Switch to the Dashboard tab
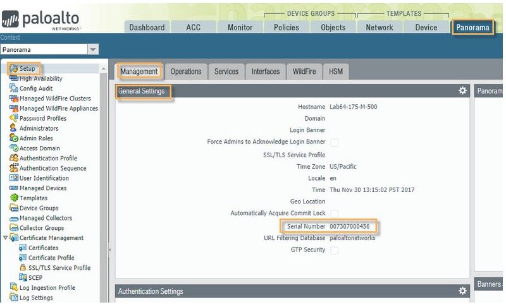Viewport: 506px width, 307px height. pos(147,27)
